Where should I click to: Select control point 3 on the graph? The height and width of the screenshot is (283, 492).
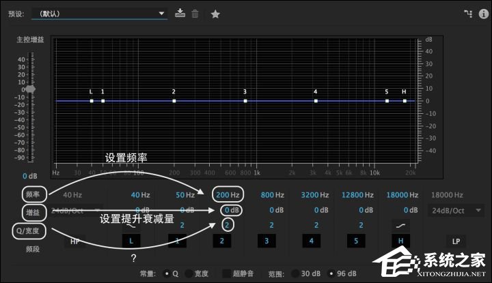(245, 101)
